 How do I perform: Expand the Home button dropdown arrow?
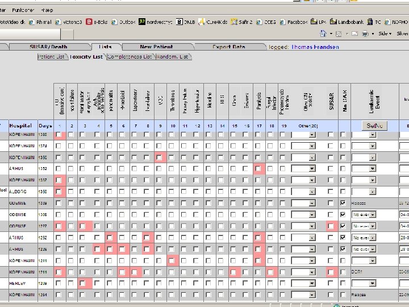(x=331, y=34)
